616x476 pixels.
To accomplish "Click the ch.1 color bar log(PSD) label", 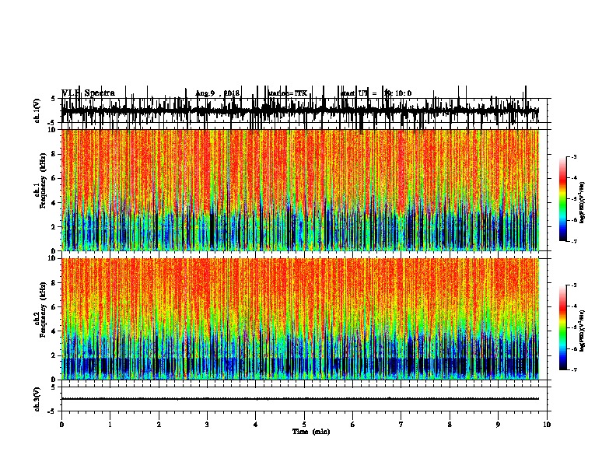I will pos(582,203).
